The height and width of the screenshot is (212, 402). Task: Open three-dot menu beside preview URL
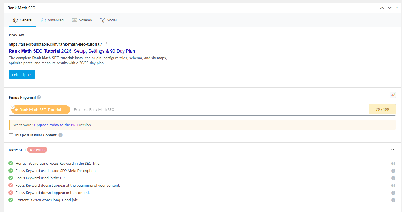[x=107, y=44]
